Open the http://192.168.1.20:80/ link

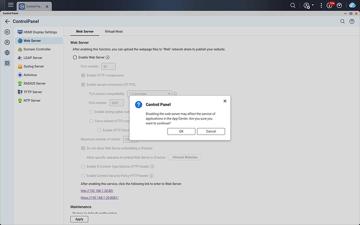97,191
